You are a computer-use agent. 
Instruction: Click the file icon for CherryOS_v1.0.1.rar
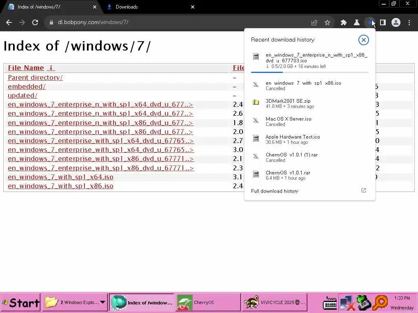pyautogui.click(x=256, y=174)
